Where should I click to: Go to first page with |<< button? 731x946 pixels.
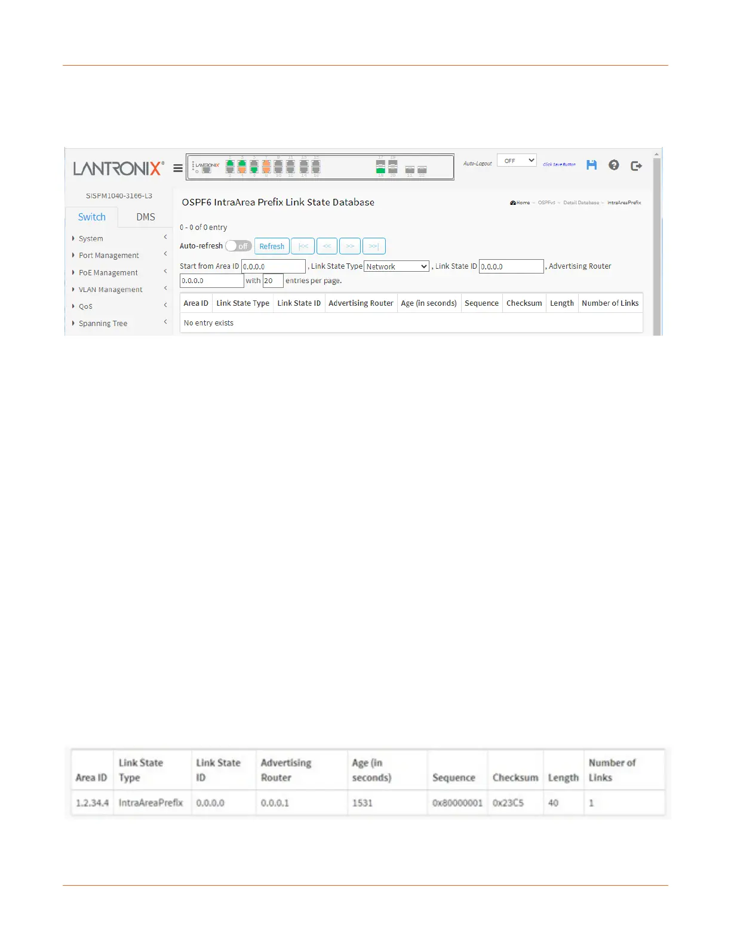303,246
